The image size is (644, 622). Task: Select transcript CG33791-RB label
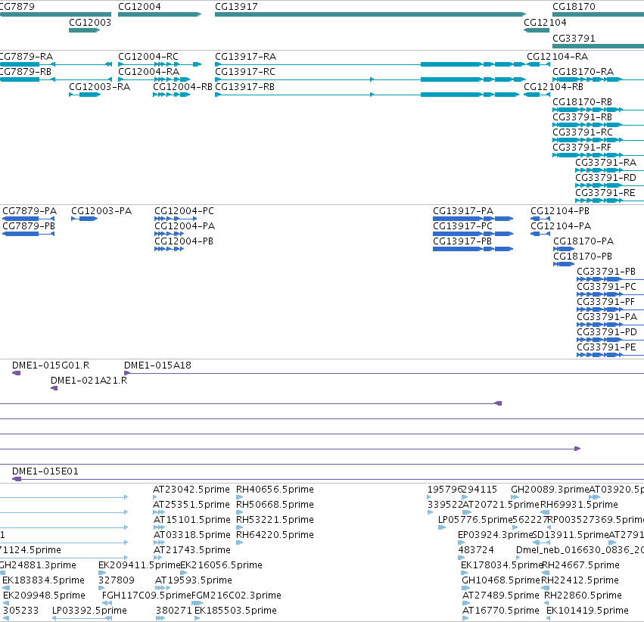pos(583,117)
